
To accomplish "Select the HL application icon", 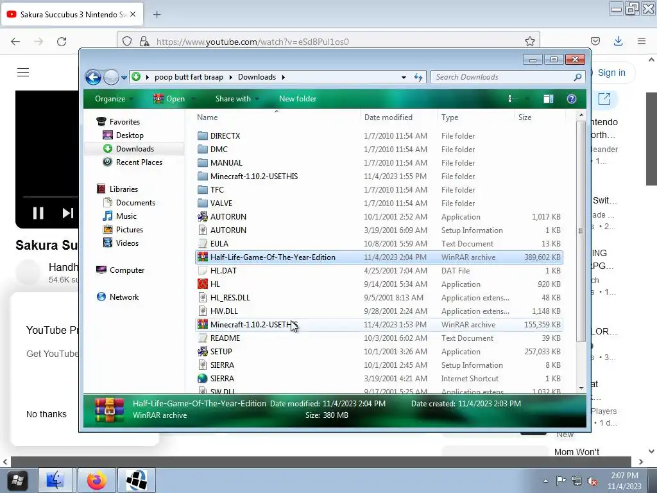I will click(203, 284).
